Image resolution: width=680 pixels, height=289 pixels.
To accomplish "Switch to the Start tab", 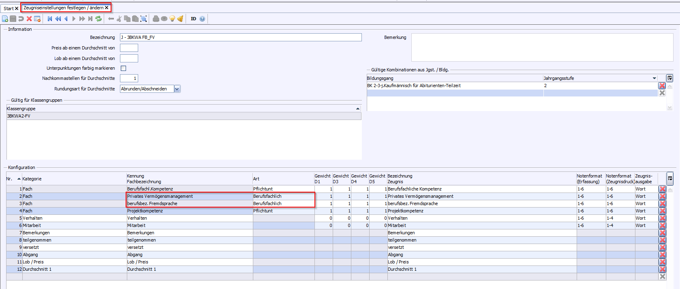I will coord(9,8).
